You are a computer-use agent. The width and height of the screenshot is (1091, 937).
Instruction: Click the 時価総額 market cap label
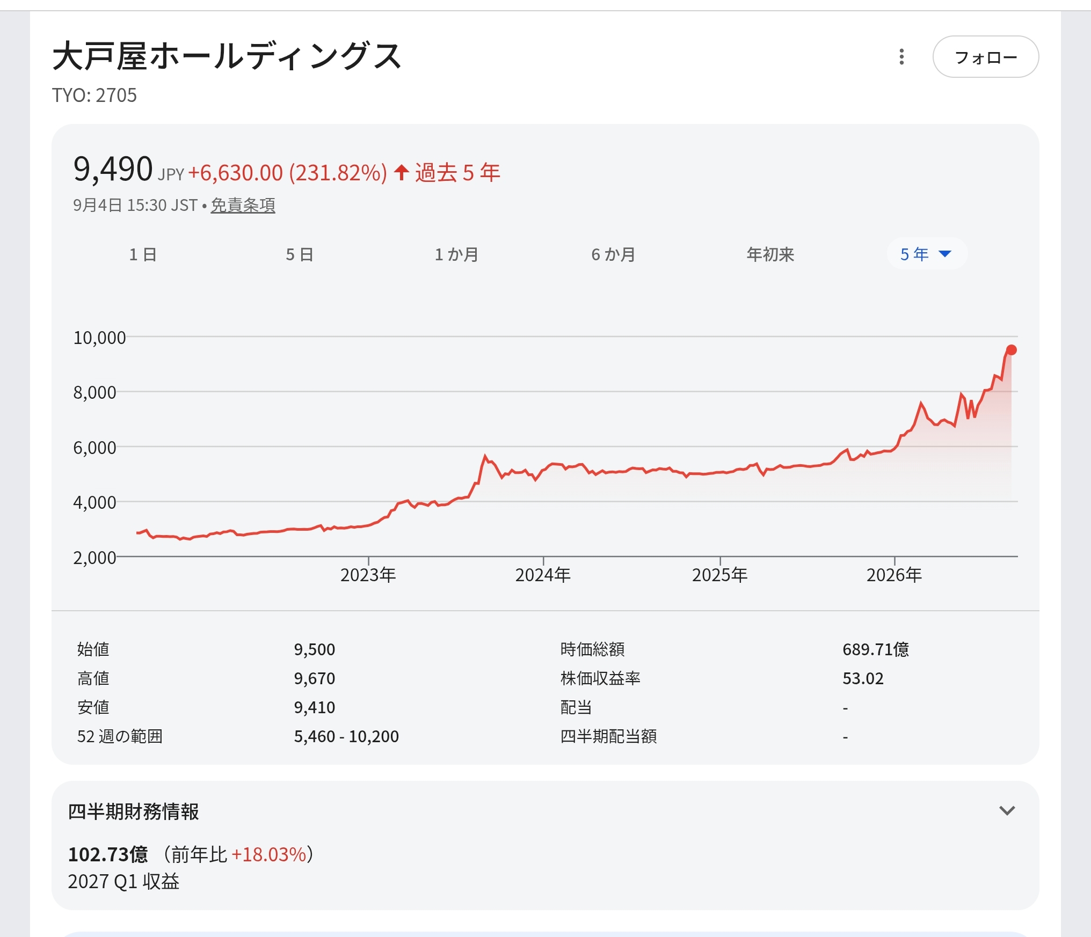592,649
